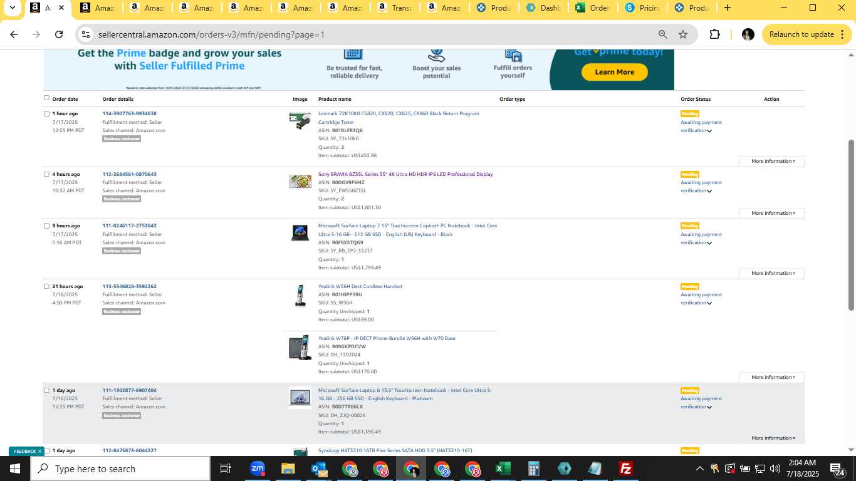856x481 pixels.
Task: Open a new browser tab with plus icon
Action: 727,8
